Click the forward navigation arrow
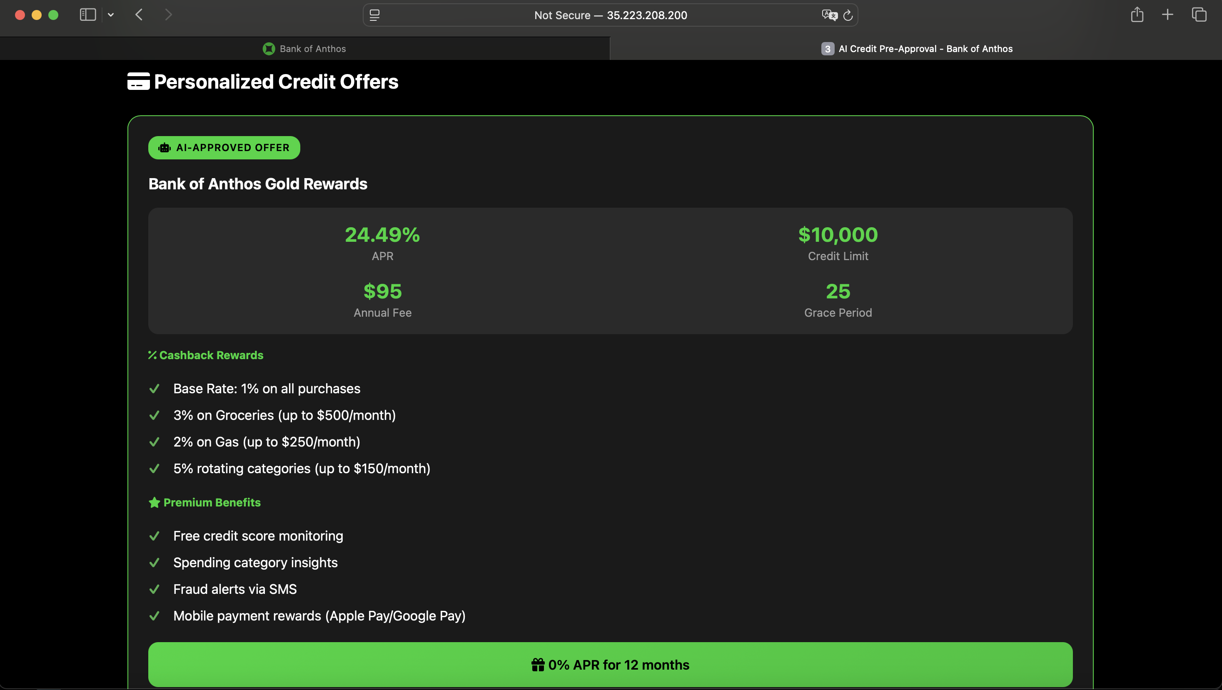Image resolution: width=1222 pixels, height=690 pixels. (168, 15)
